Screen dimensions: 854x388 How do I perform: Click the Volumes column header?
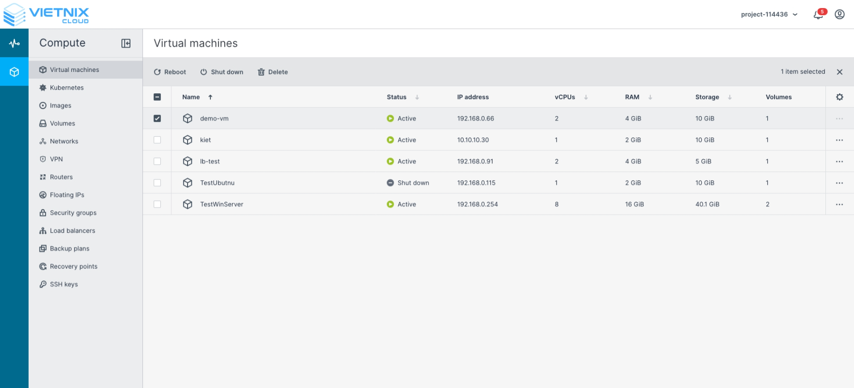pos(779,97)
